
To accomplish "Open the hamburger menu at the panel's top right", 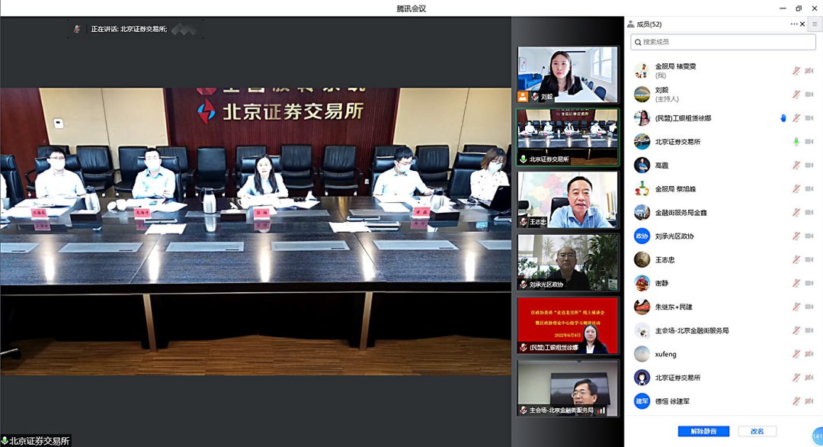I will (815, 24).
